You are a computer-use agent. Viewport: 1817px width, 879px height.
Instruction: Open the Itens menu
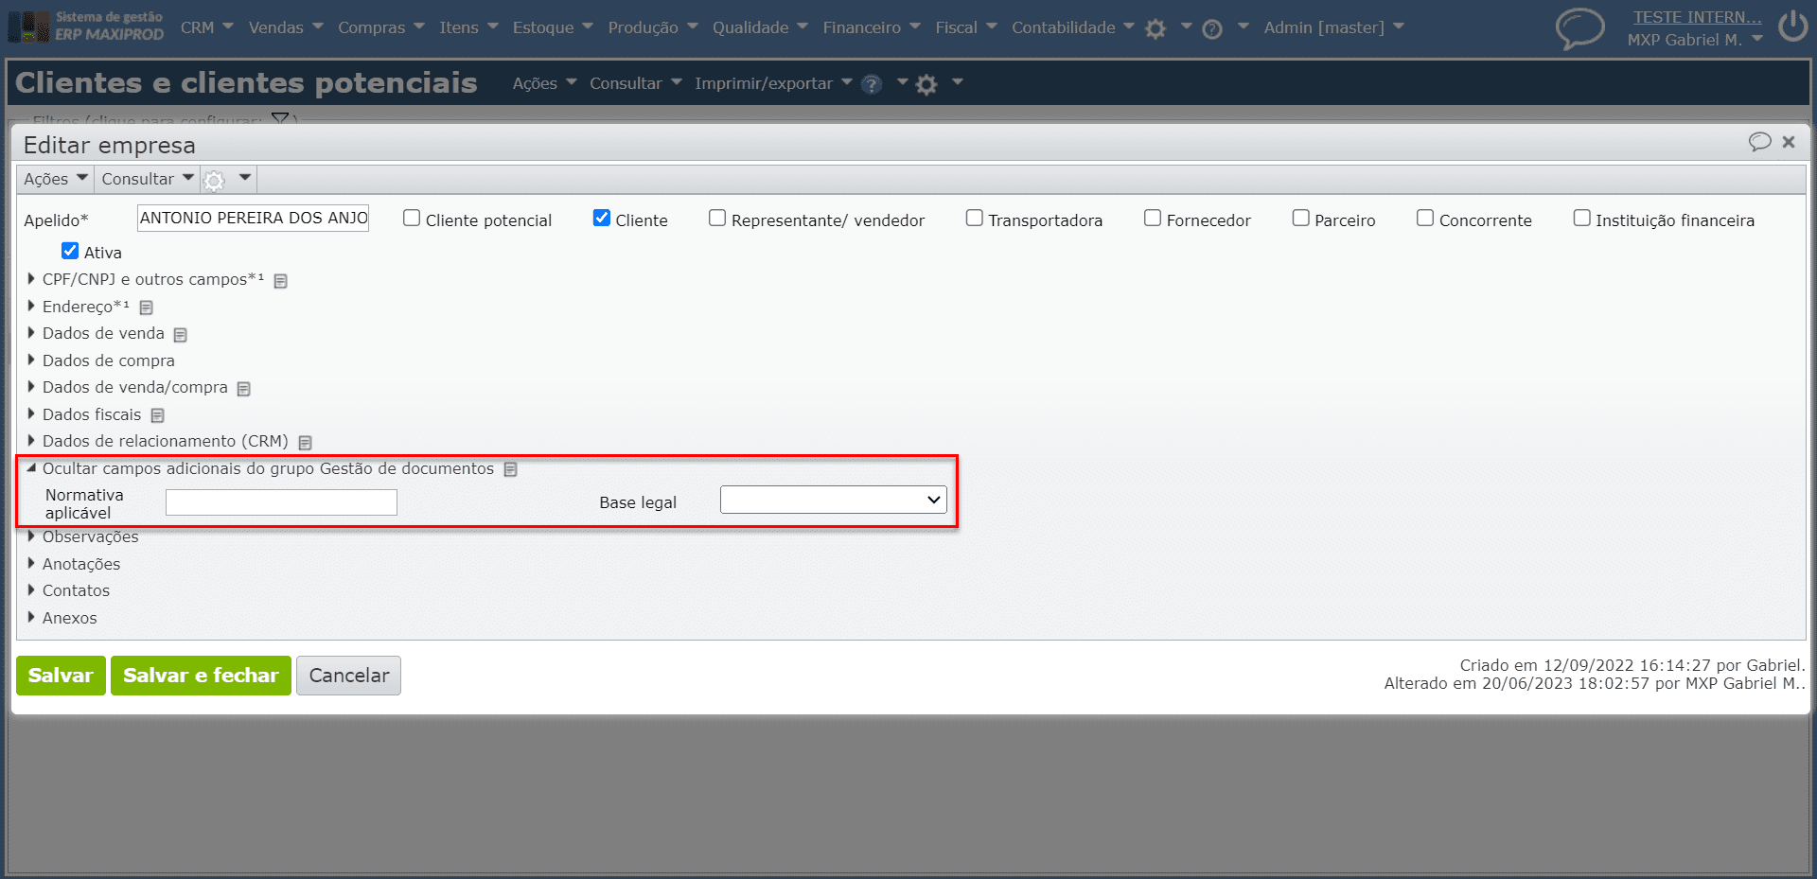click(x=468, y=27)
